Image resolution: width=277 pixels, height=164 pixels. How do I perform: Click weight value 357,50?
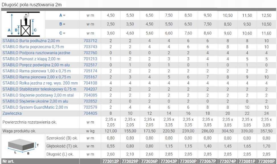point(266,131)
